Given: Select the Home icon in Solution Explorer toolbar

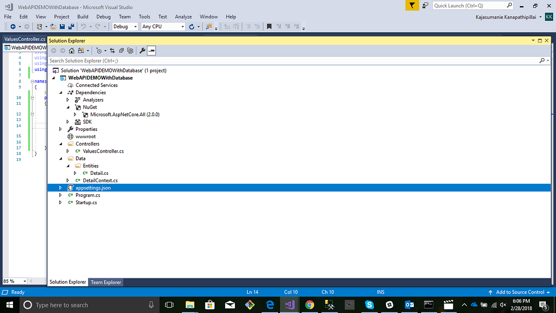Looking at the screenshot, I should [71, 50].
